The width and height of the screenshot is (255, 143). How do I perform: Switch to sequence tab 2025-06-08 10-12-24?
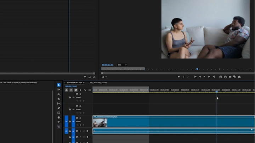coord(74,83)
